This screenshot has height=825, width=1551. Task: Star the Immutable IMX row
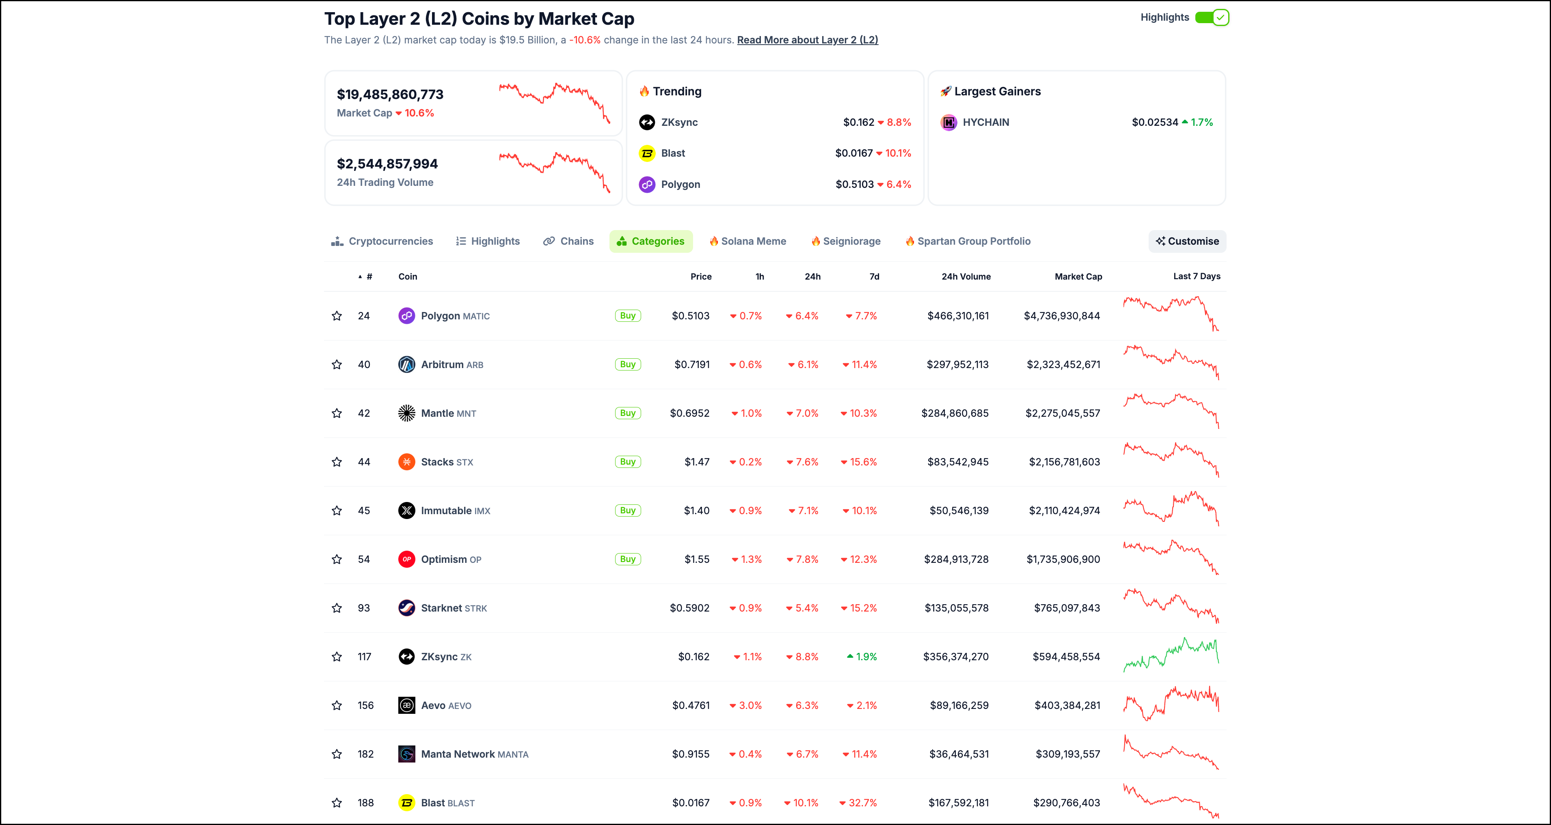[x=337, y=511]
